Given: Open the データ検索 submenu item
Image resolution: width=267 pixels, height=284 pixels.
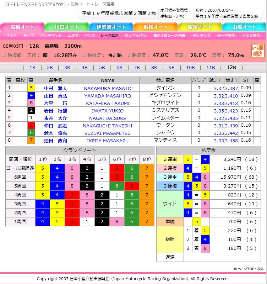Looking at the screenshot, I should [226, 35].
